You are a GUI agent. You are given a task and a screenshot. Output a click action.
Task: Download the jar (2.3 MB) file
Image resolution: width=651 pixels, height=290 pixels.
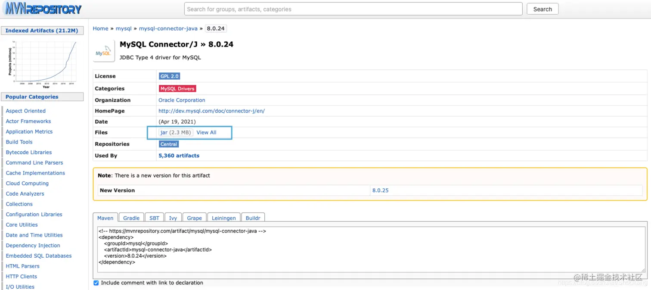176,132
